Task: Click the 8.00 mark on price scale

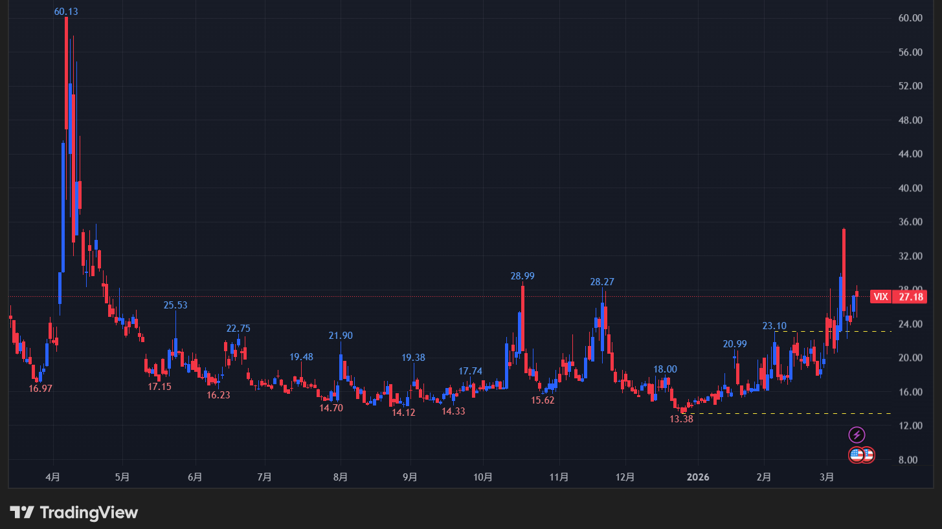Action: pyautogui.click(x=911, y=460)
